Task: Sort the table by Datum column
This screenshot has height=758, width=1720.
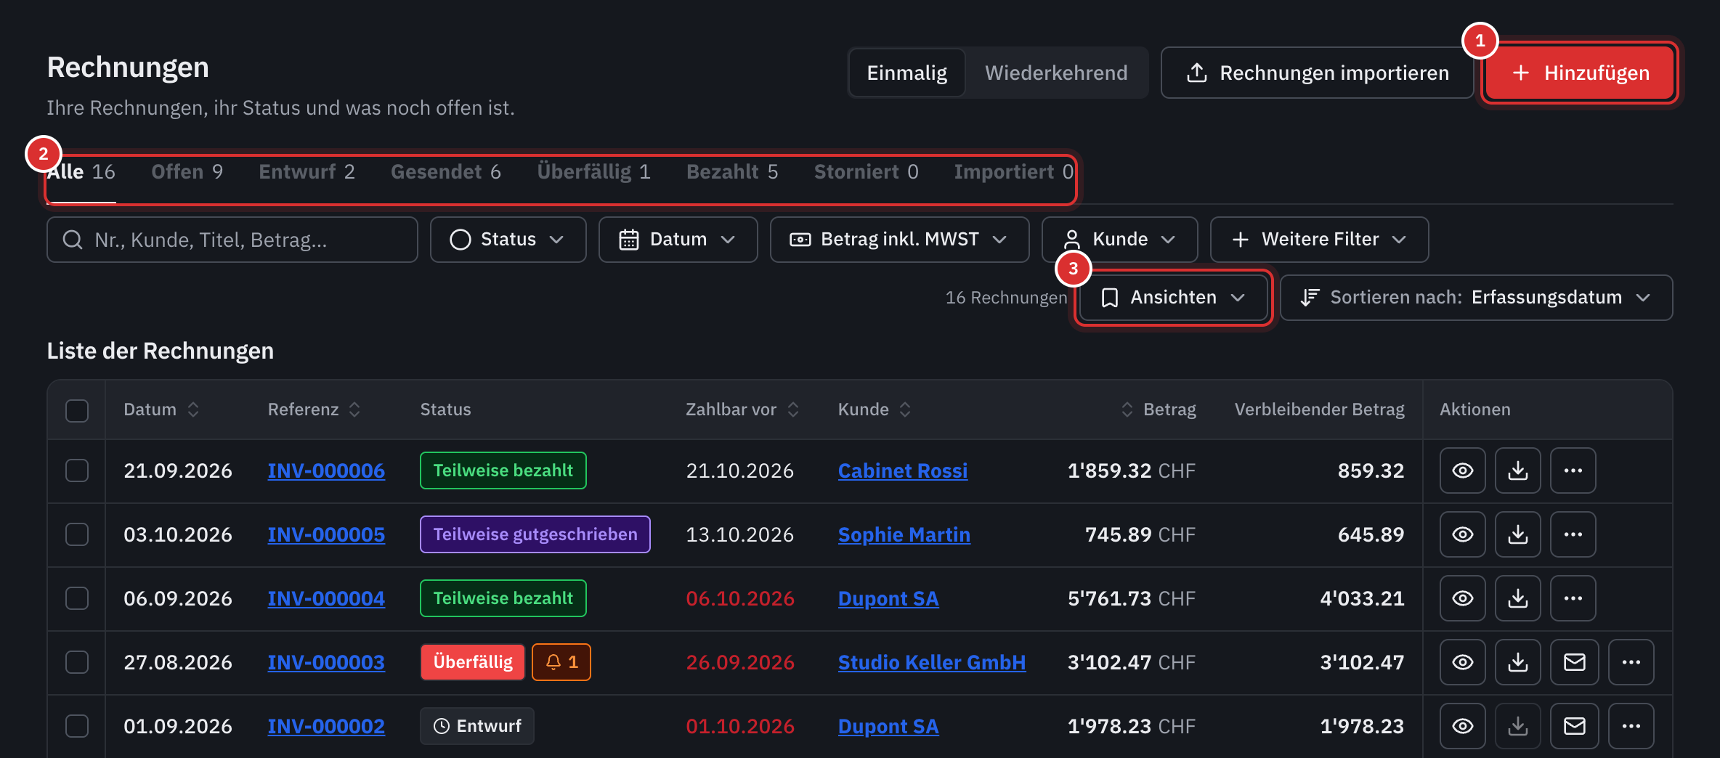Action: click(x=161, y=409)
